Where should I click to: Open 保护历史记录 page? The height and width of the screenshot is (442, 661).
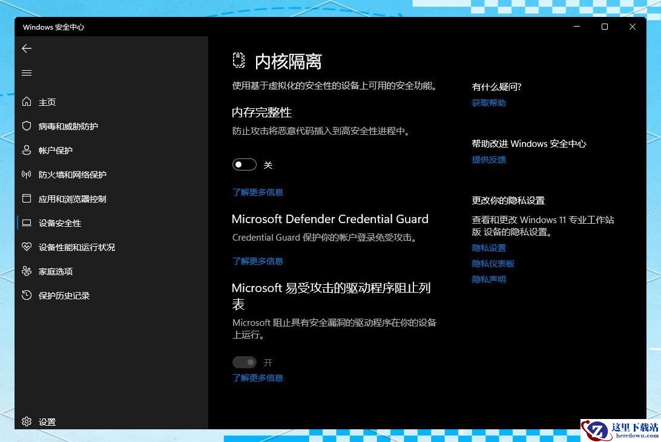coord(64,296)
